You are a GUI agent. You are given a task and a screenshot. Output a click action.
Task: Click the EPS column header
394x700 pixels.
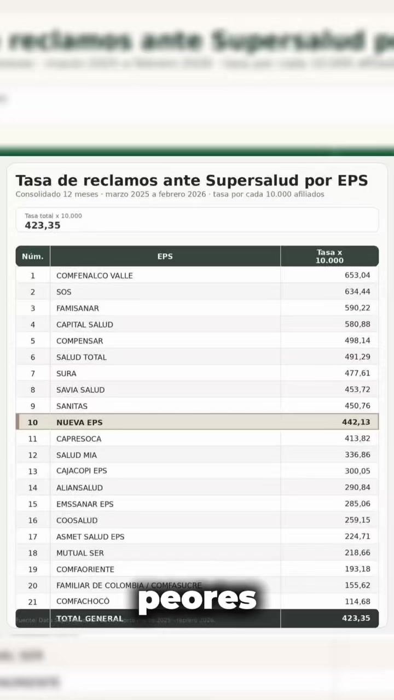tap(165, 256)
